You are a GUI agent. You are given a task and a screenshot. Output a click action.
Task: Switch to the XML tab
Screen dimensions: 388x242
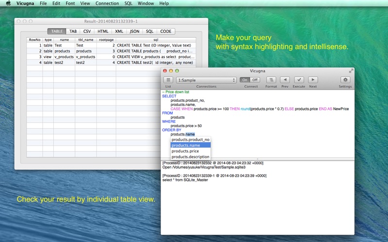point(119,31)
